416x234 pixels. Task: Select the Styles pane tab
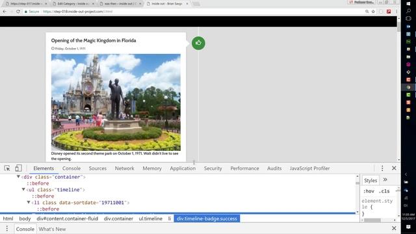[370, 181]
